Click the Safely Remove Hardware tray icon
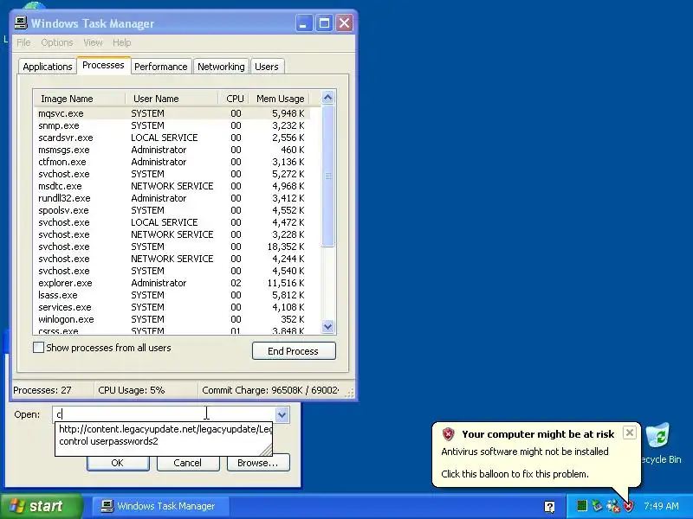The image size is (693, 519). click(x=597, y=506)
